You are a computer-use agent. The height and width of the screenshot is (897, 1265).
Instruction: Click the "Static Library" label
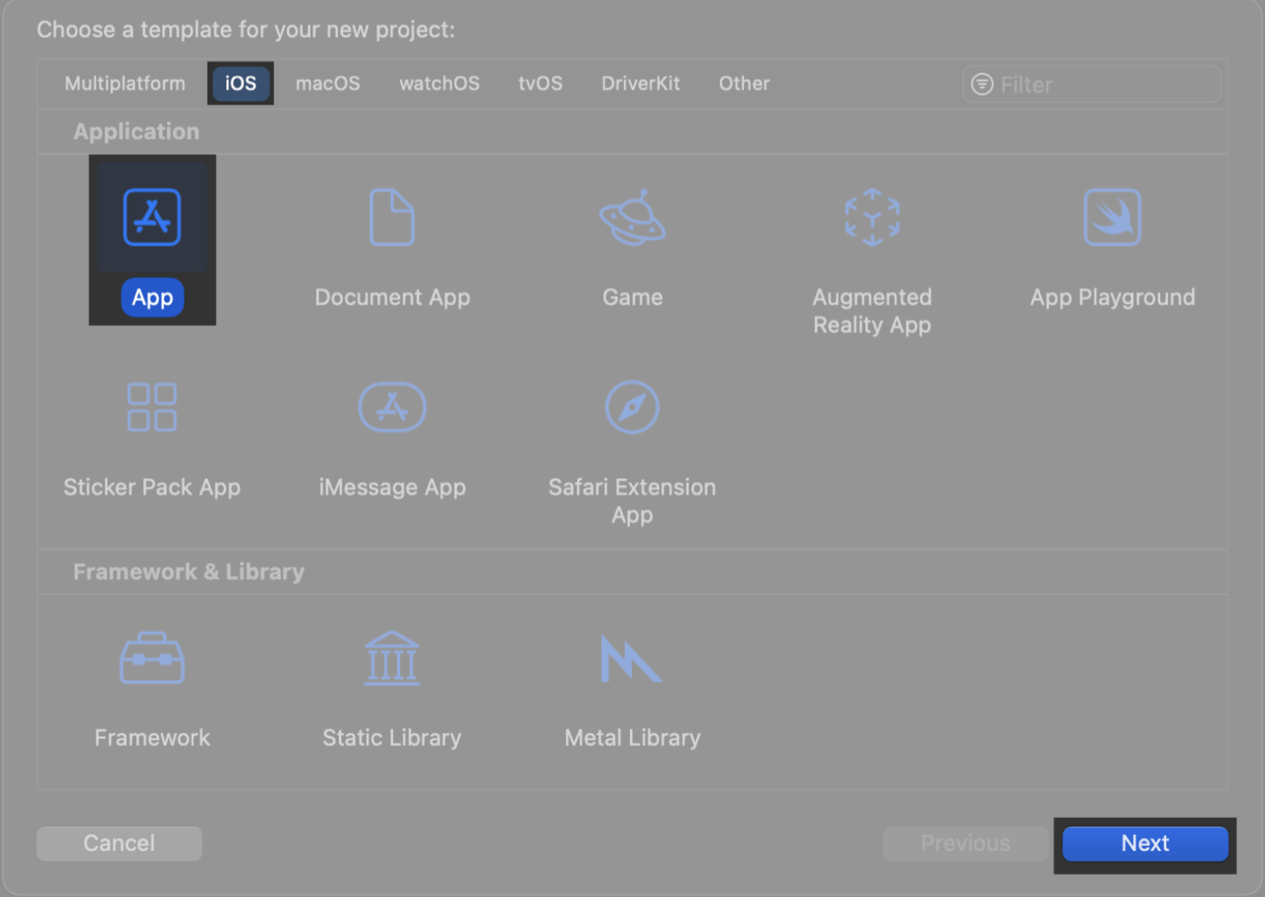pyautogui.click(x=392, y=738)
